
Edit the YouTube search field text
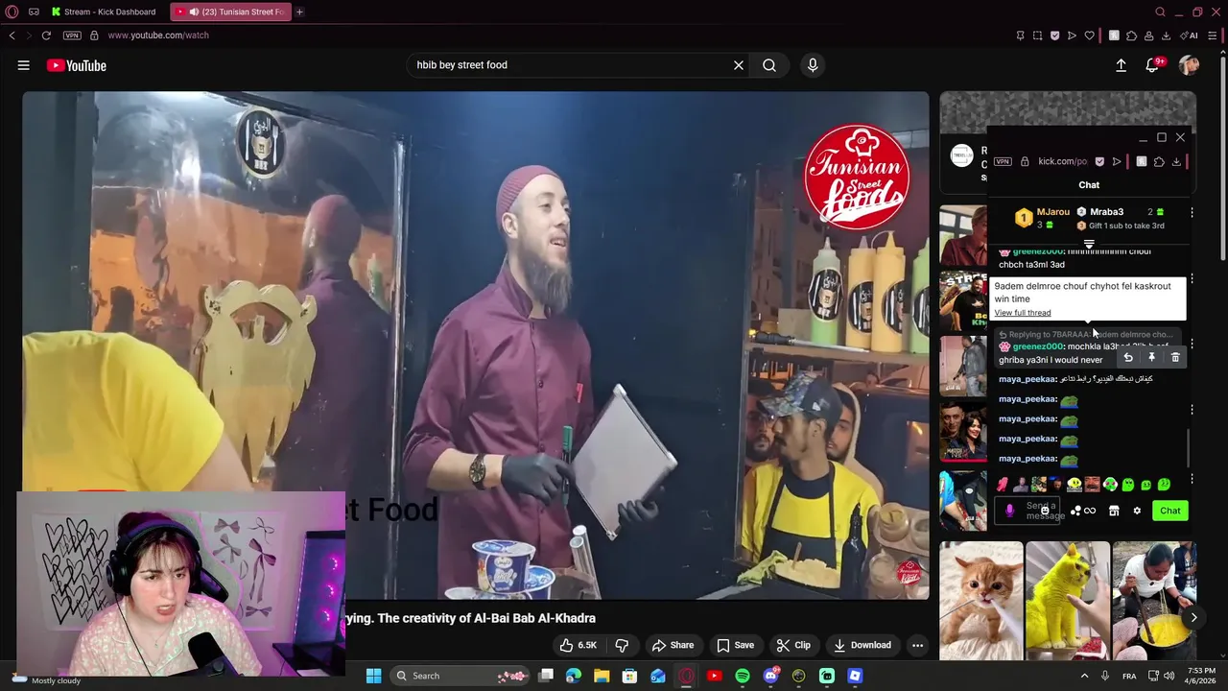pos(571,65)
